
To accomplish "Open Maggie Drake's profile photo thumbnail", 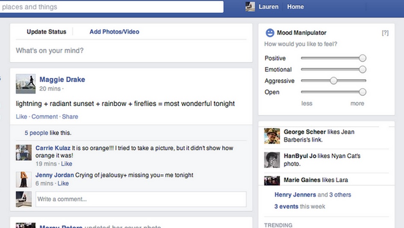I will coord(26,84).
